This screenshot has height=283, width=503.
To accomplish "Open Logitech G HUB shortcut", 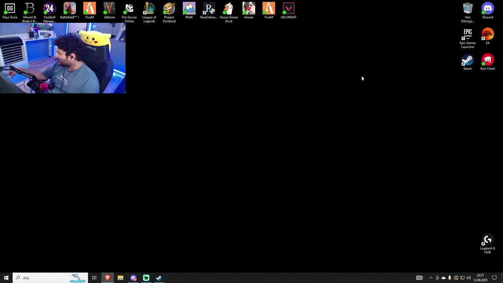I will point(488,244).
